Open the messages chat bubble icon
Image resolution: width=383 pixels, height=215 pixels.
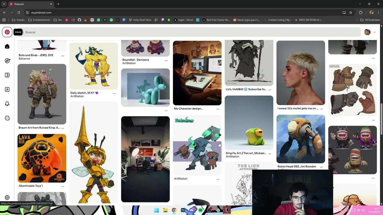tap(7, 118)
